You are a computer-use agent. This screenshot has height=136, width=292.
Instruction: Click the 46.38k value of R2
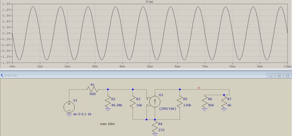117,105
